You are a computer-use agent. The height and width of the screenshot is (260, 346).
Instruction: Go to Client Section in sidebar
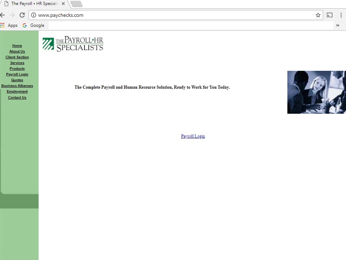tap(17, 57)
